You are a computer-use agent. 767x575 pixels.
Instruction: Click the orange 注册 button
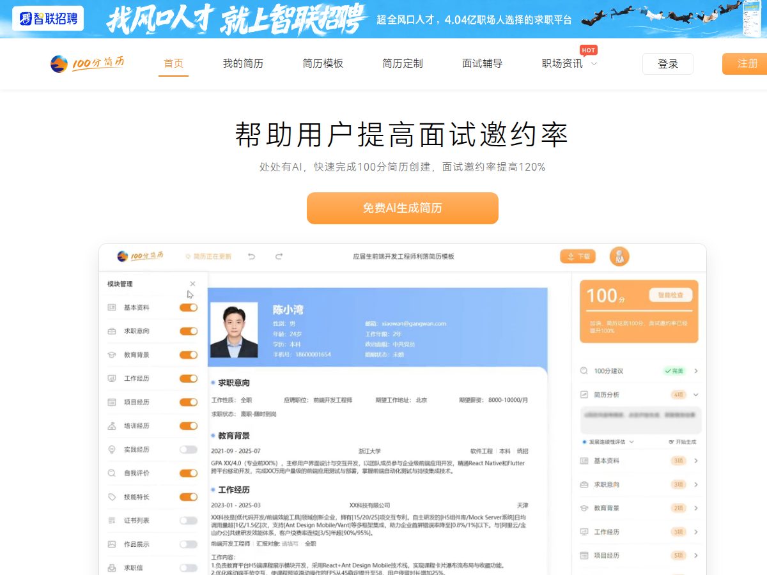click(745, 64)
